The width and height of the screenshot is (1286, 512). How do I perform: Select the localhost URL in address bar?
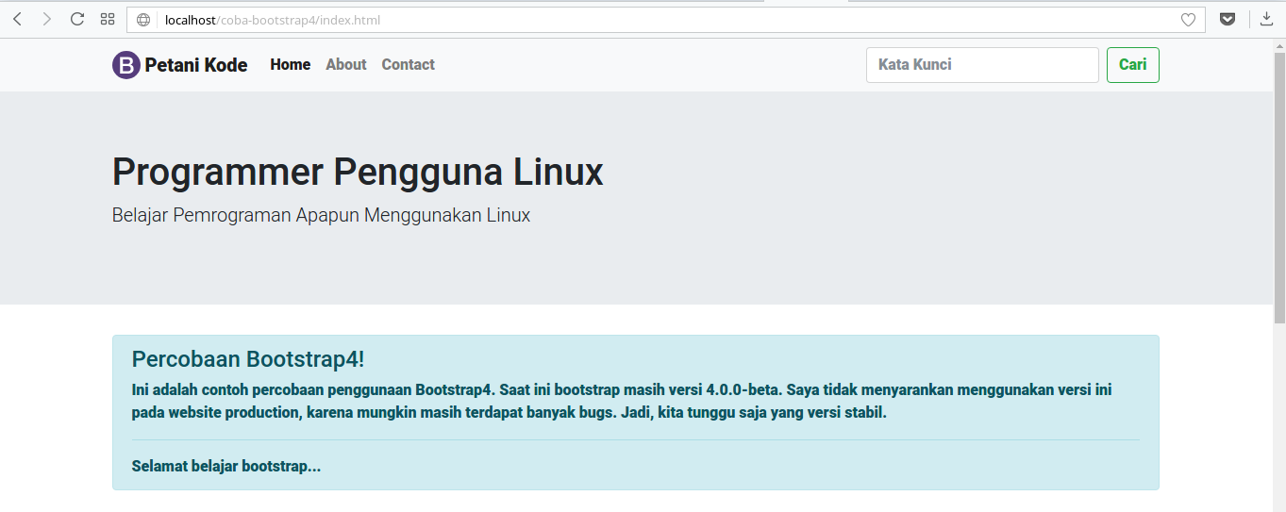click(x=273, y=20)
